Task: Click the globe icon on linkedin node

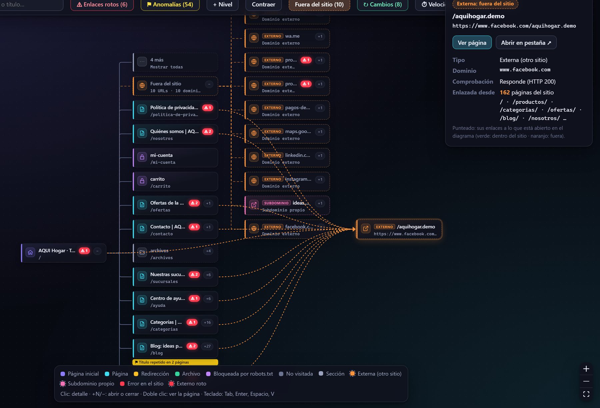Action: point(254,157)
